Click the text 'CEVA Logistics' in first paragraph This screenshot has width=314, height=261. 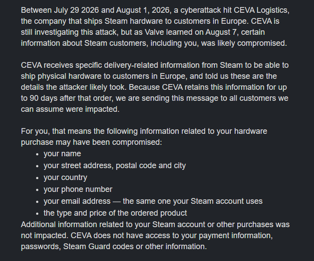click(261, 10)
